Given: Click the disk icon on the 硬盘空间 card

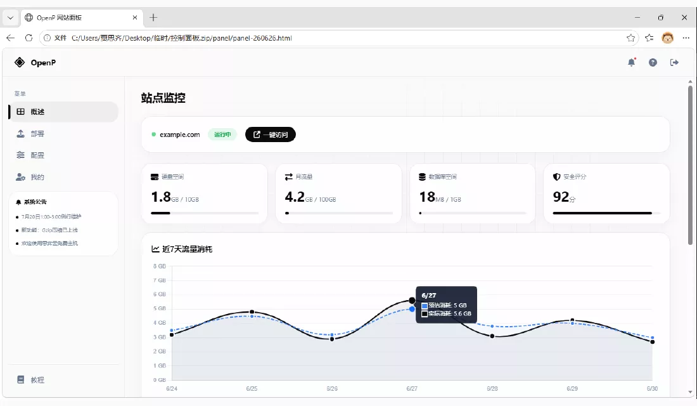Looking at the screenshot, I should pos(155,177).
